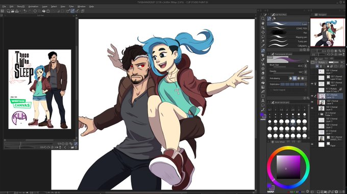Select fourth anti-aliasing option (strong)
Image resolution: width=347 pixels, height=194 pixels.
pos(303,78)
